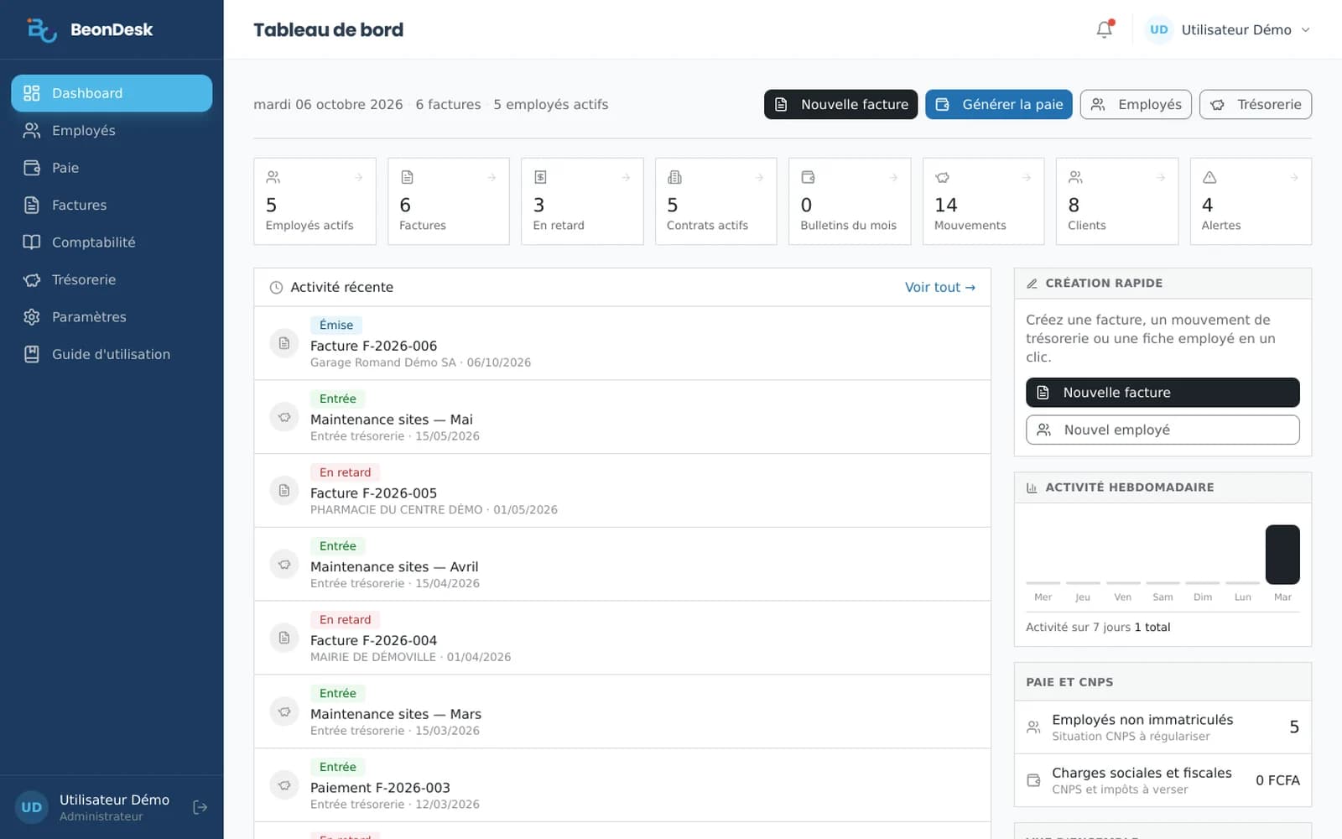The image size is (1342, 839).
Task: Go to Dashboard in the sidebar
Action: [x=112, y=93]
